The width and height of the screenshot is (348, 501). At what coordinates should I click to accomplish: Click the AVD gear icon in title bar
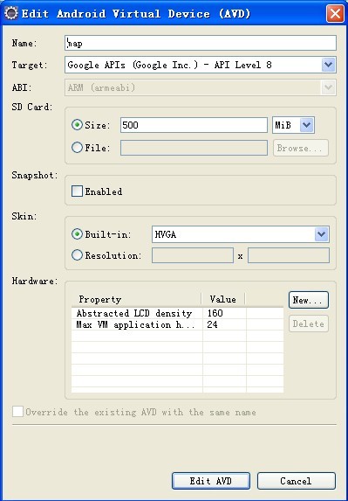[11, 13]
